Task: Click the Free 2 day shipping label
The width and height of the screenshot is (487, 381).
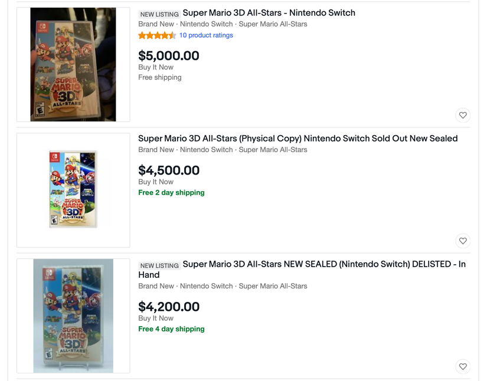Action: click(171, 192)
